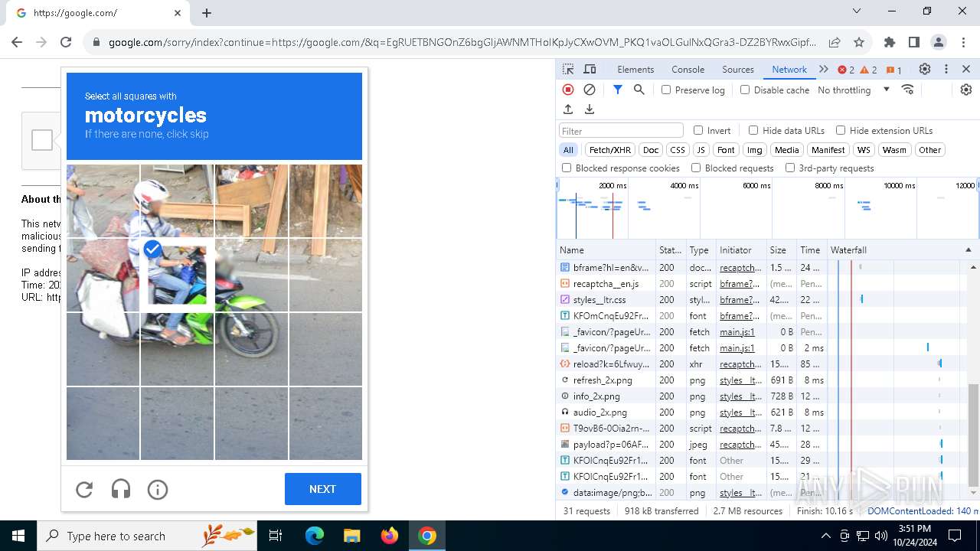This screenshot has height=551, width=980.
Task: Open DevTools three-dot customize menu
Action: pos(946,69)
